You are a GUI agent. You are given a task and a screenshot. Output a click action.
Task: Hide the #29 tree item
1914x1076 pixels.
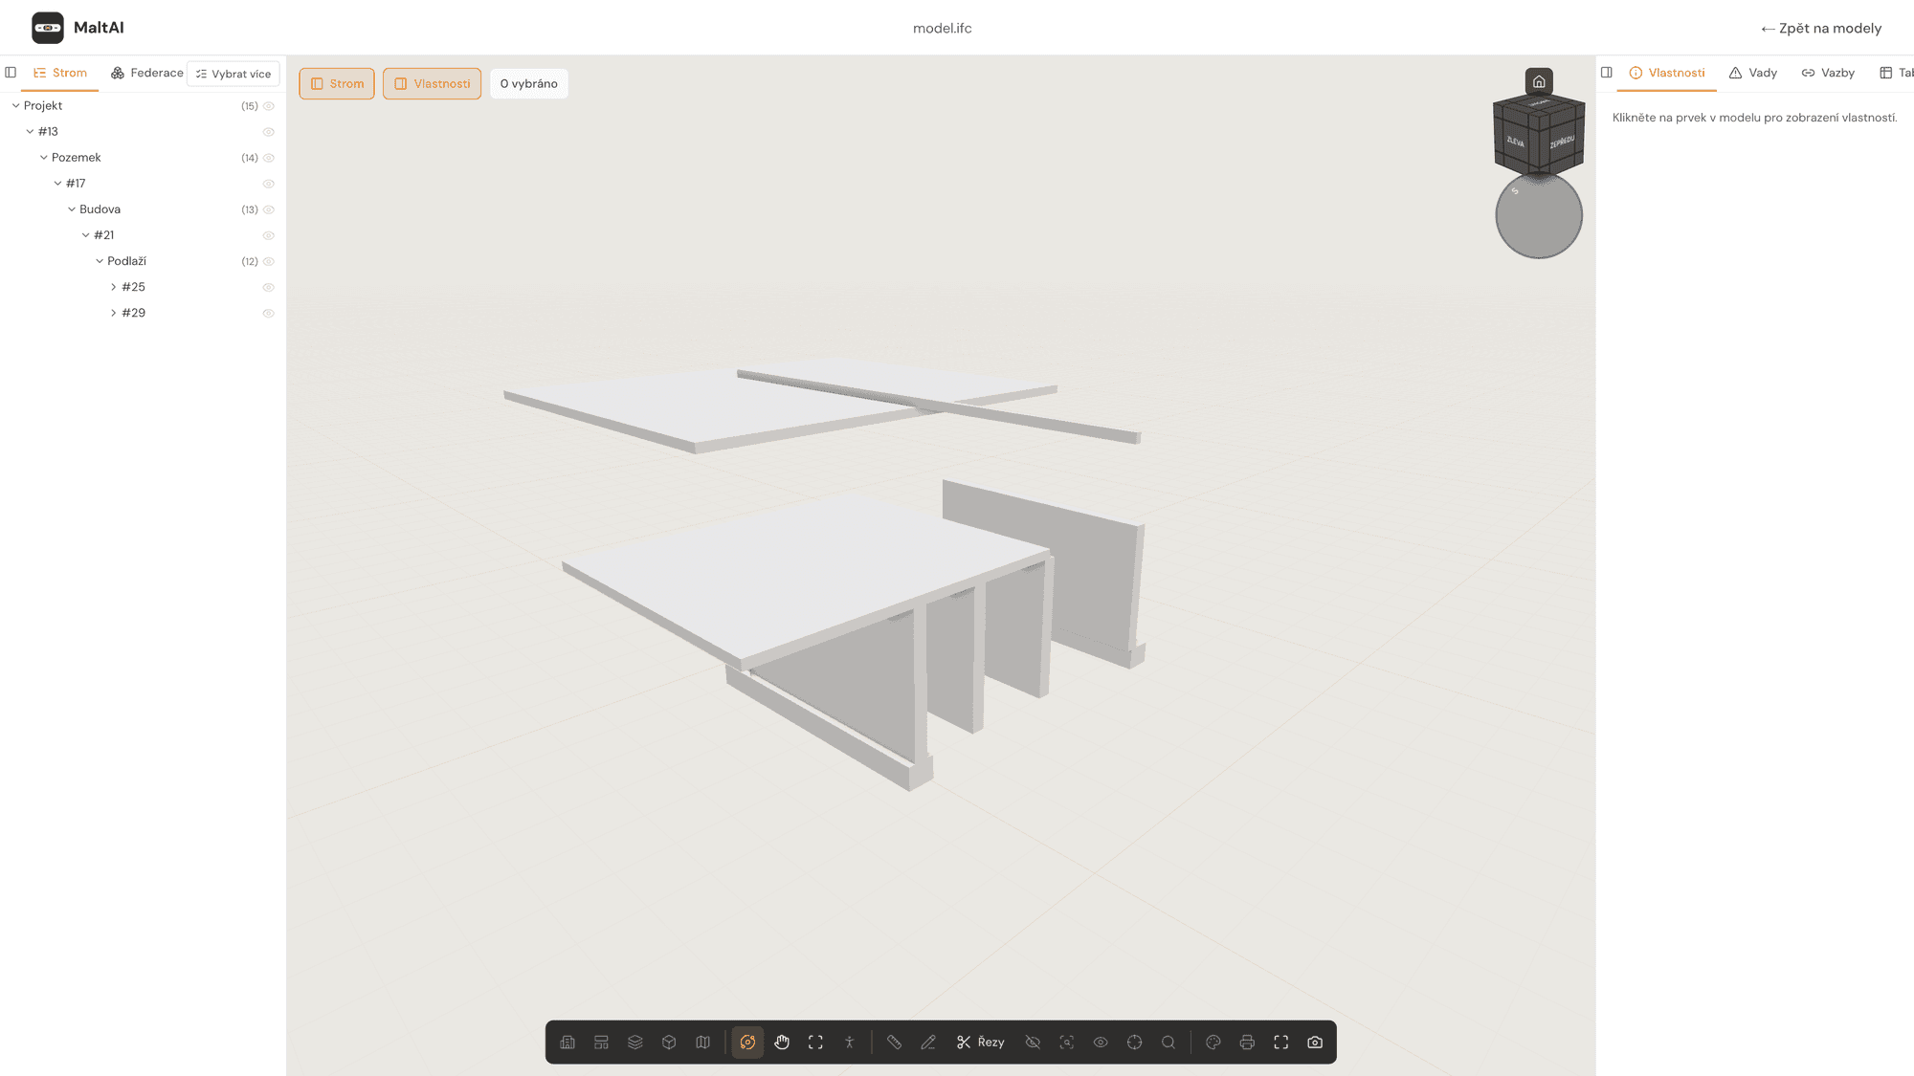(x=269, y=313)
